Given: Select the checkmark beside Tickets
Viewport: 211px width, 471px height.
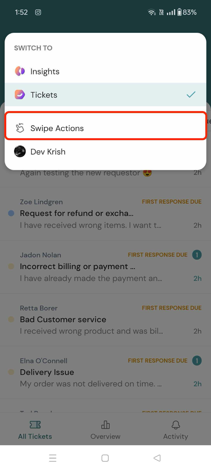Looking at the screenshot, I should click(191, 94).
